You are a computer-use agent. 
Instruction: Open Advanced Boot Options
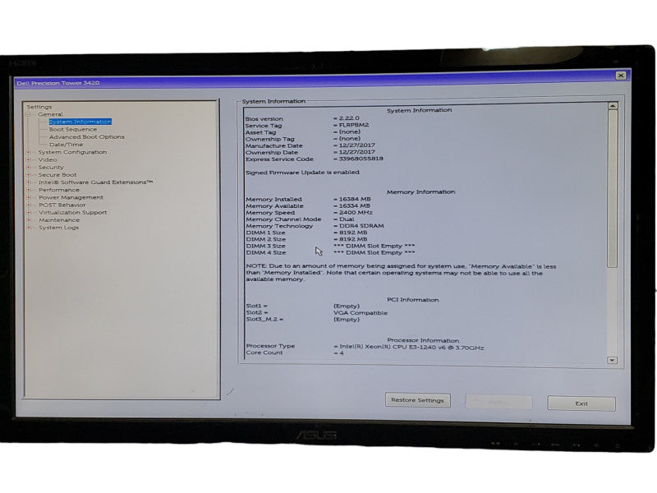pyautogui.click(x=87, y=136)
